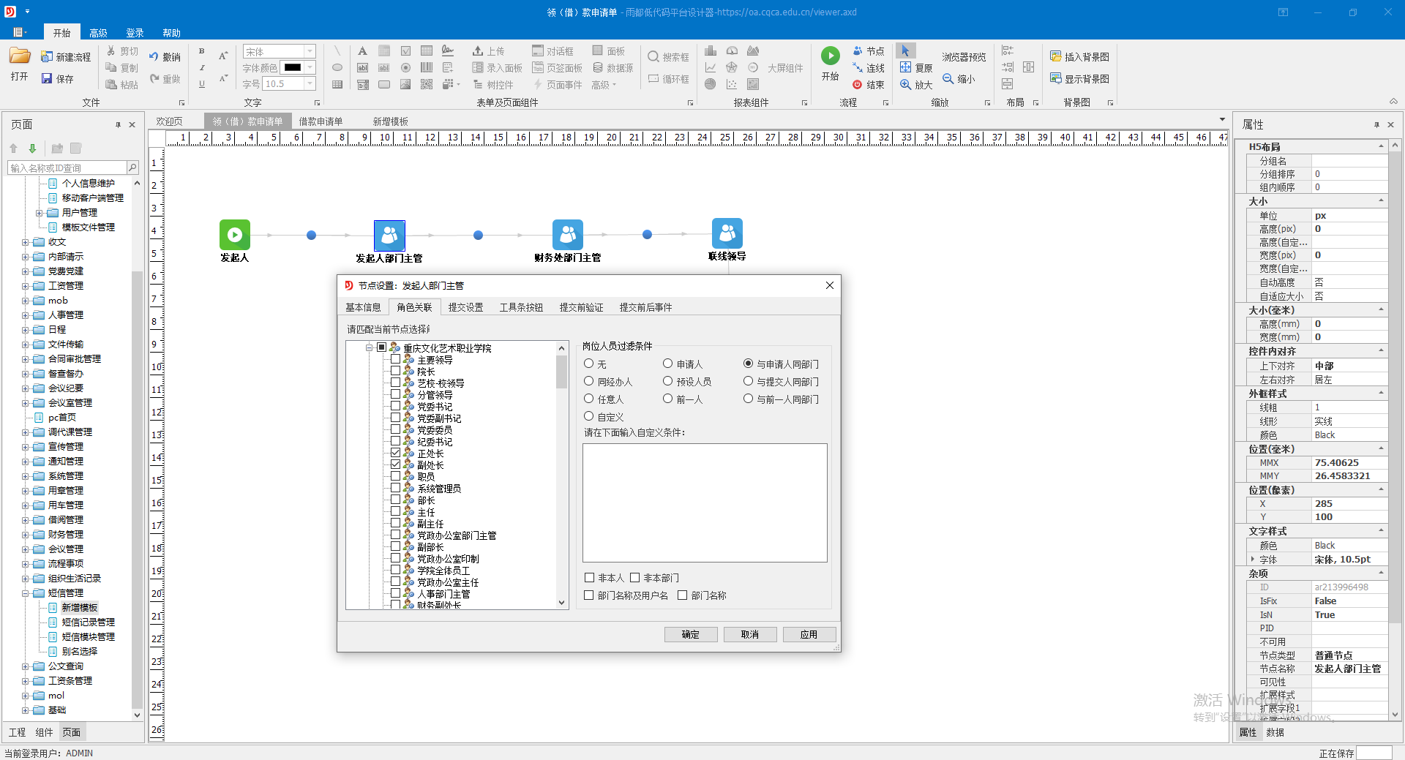
Task: Switch to the 组件 bottom panel tab
Action: 44,732
